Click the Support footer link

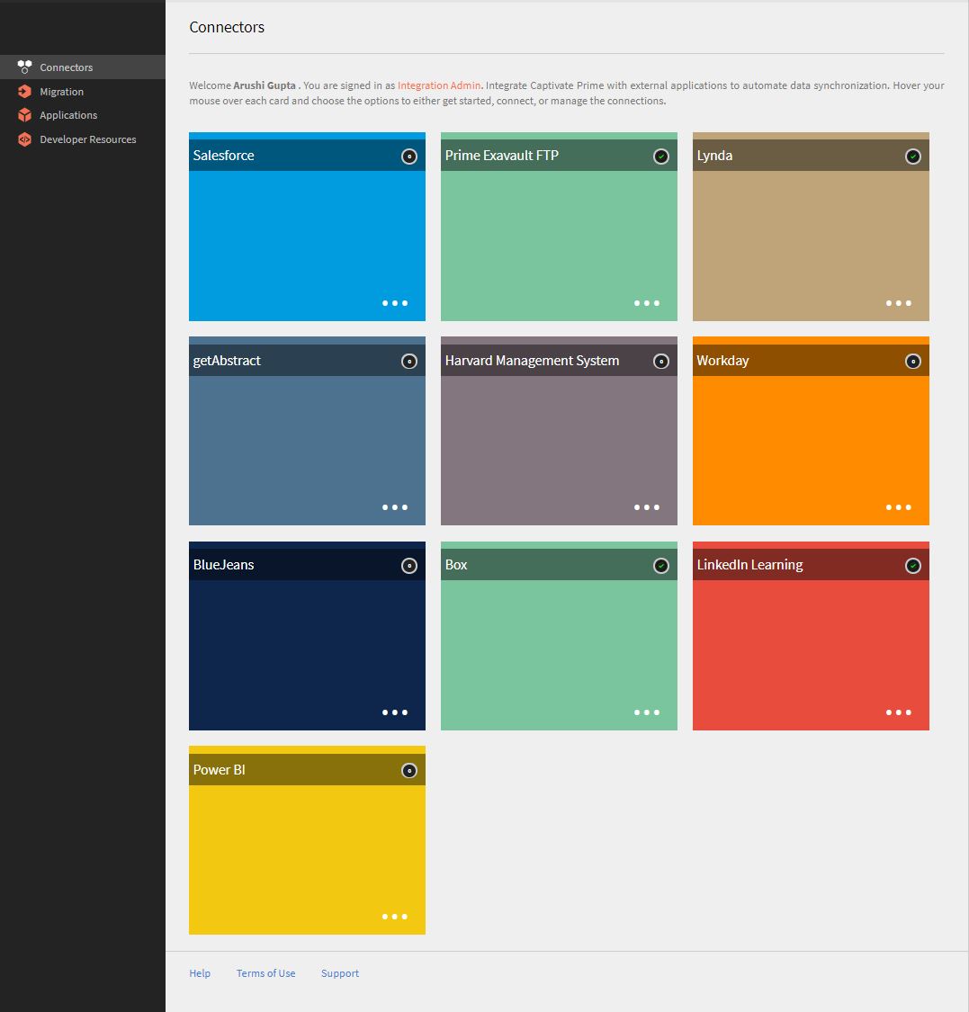(x=340, y=973)
